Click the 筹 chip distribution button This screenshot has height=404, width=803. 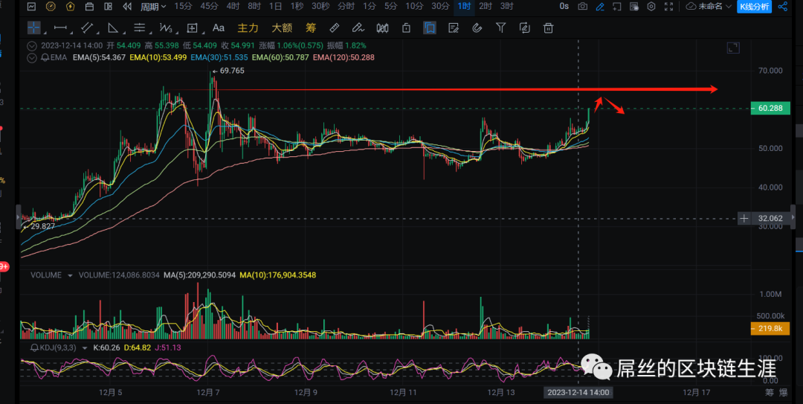pos(311,28)
